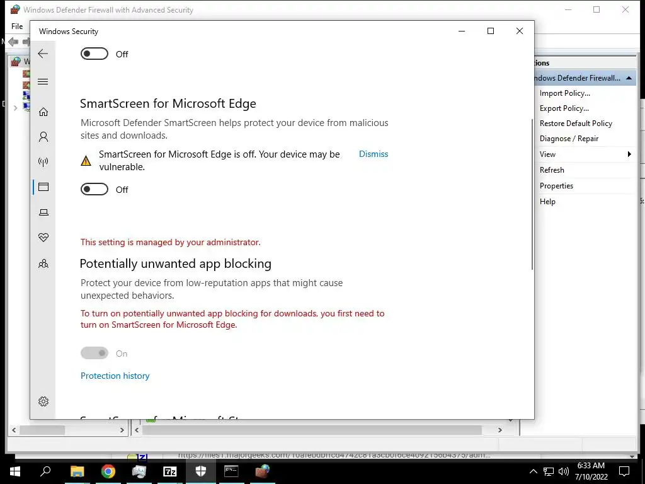
Task: Click Import Policy action
Action: 565,93
